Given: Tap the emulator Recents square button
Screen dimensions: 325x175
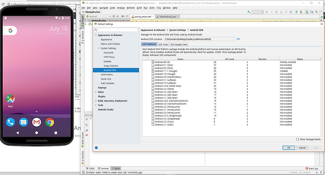Looking at the screenshot, I should [56, 133].
